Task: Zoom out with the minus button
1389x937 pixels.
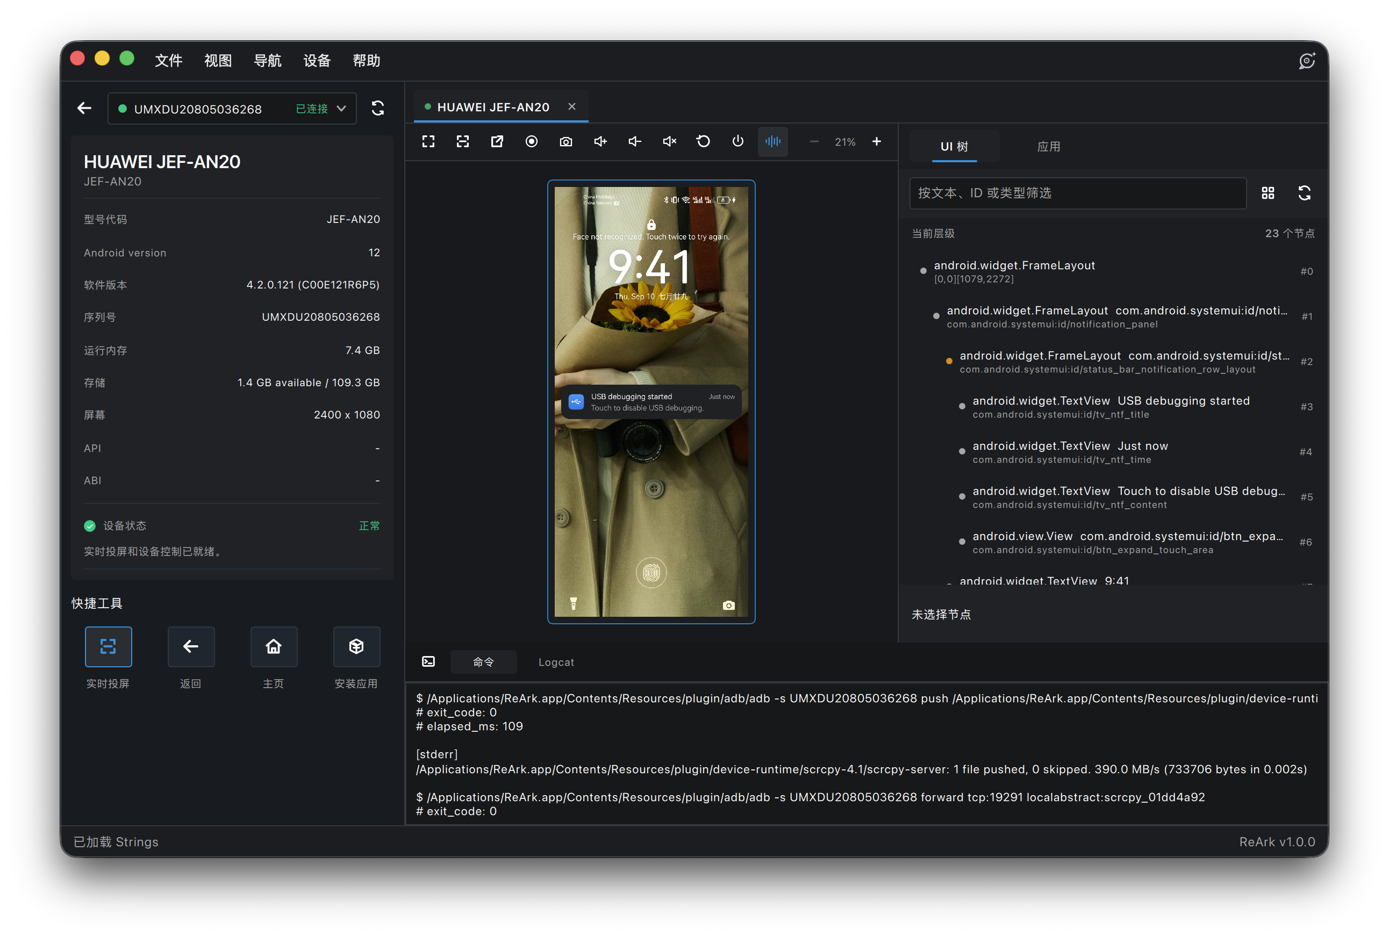Action: click(x=814, y=141)
